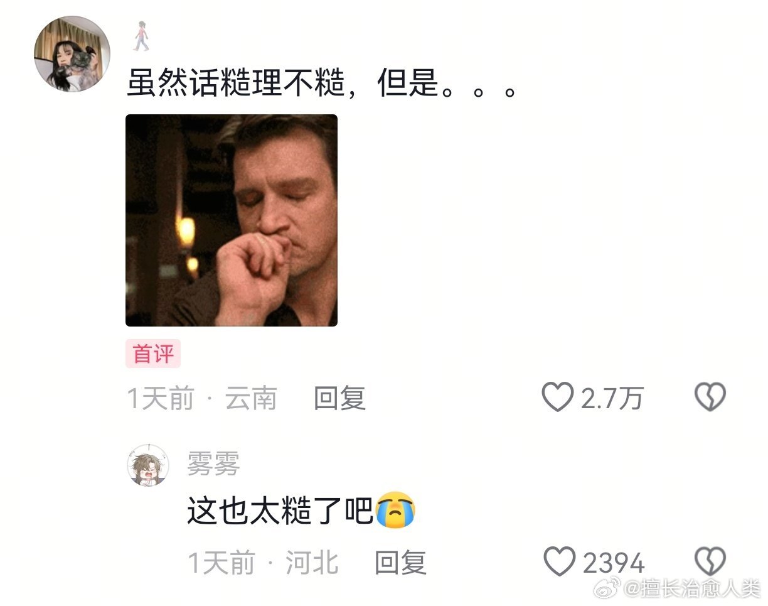Screen dimensions: 768x606
Task: Reply to 雾雾's comment via 回复
Action: 400,563
